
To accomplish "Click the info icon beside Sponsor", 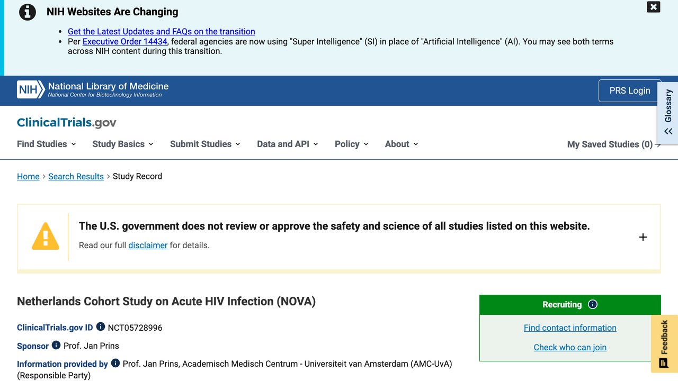I will pos(56,345).
